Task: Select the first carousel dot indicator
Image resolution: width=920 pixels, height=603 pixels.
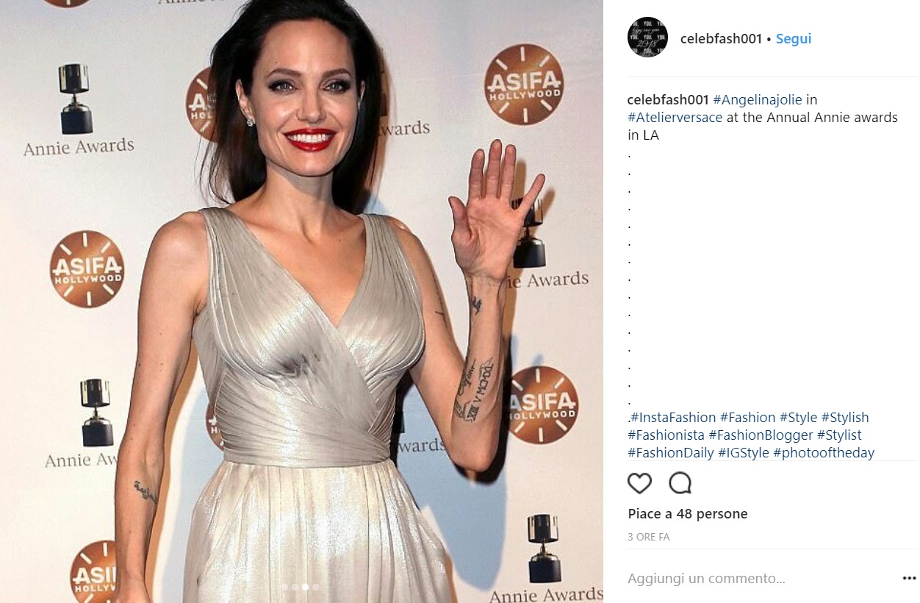Action: coord(284,587)
